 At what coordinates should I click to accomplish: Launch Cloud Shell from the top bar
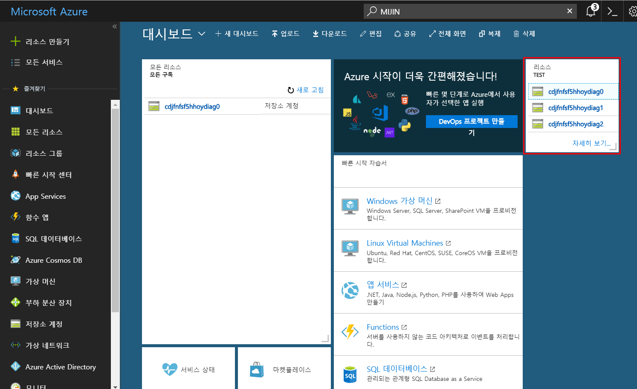(x=612, y=11)
